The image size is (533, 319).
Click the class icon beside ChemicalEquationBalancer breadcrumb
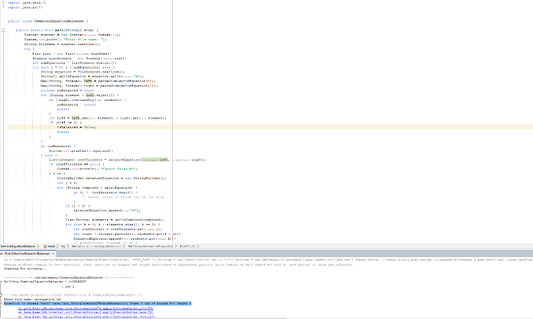tap(1, 246)
